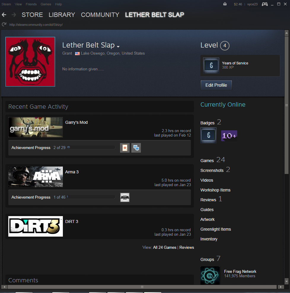Screen dimensions: 290x293
Task: Click the vertical scrollbar up arrow
Action: pos(286,33)
